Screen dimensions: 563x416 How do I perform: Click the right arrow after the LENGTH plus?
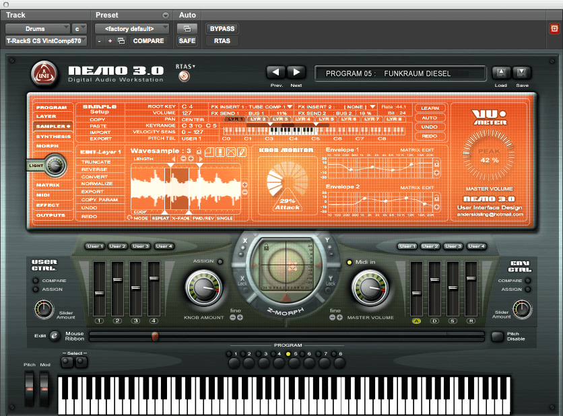click(201, 159)
